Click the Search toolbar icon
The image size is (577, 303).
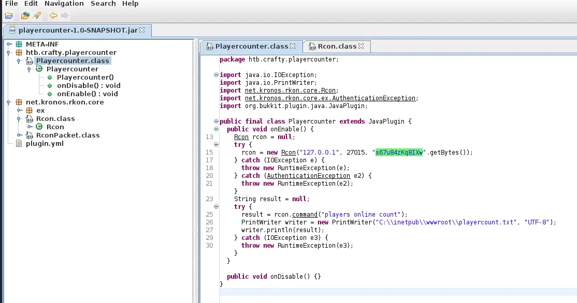(x=37, y=16)
